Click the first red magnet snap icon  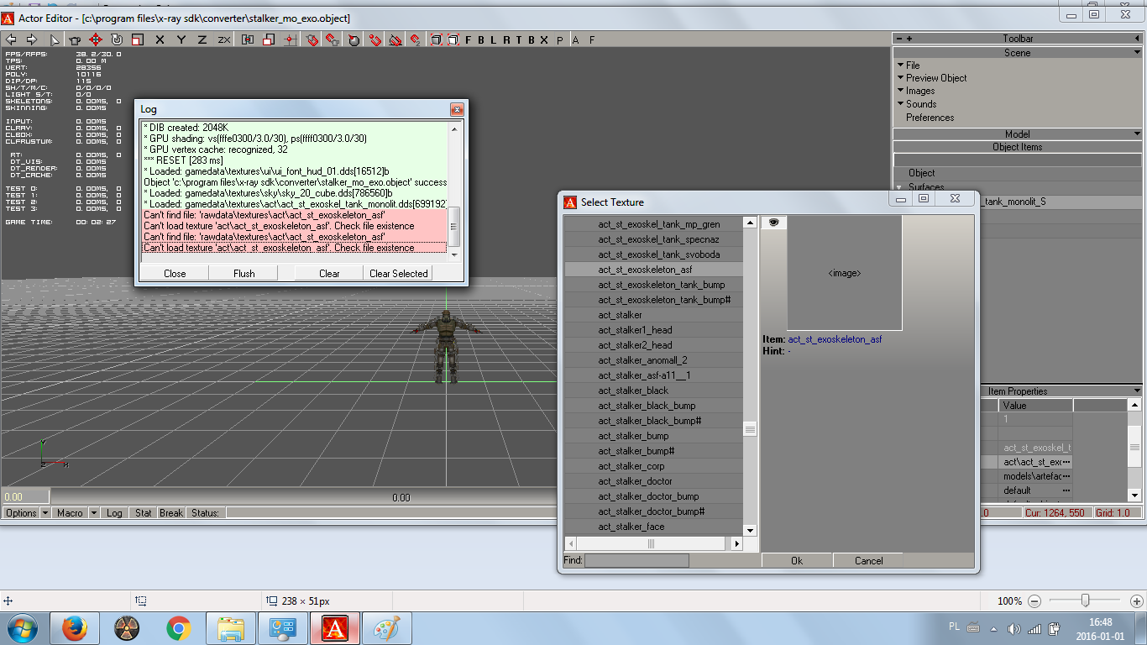click(312, 39)
